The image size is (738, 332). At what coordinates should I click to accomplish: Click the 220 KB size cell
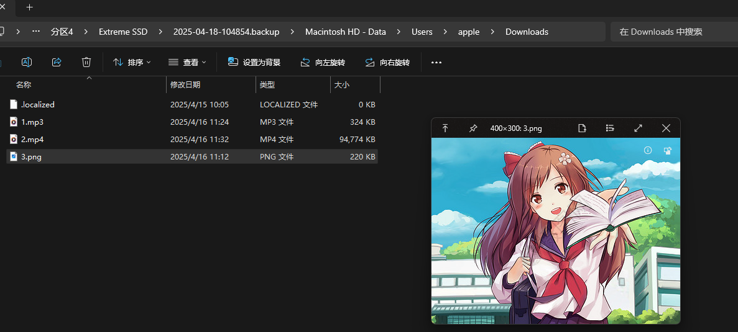(363, 157)
